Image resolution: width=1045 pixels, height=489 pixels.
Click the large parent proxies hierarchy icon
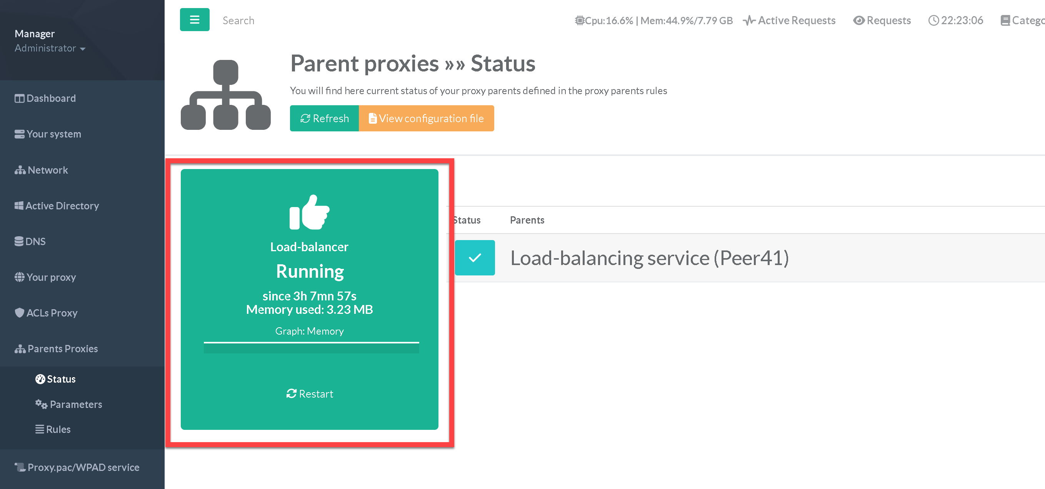(x=225, y=95)
